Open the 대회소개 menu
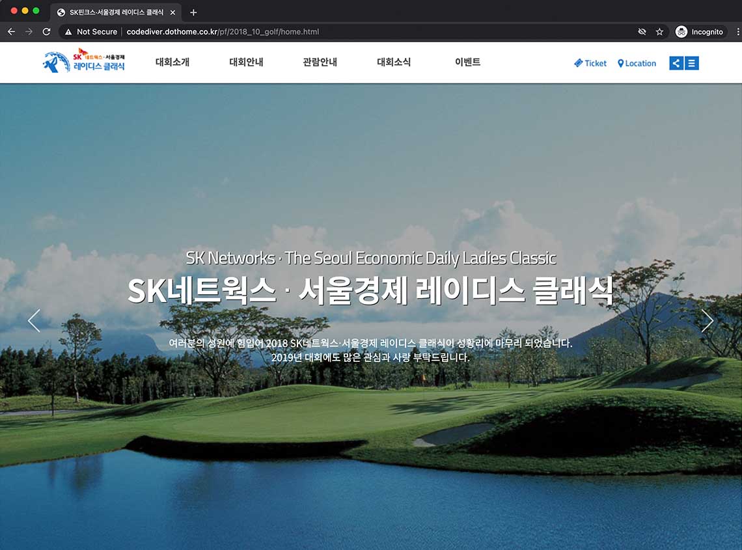Screen dimensions: 742x550 172,62
